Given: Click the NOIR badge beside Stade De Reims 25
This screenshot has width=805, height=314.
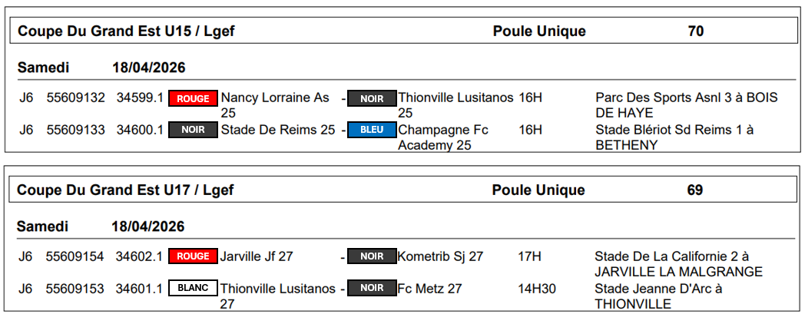Looking at the screenshot, I should click(x=193, y=130).
